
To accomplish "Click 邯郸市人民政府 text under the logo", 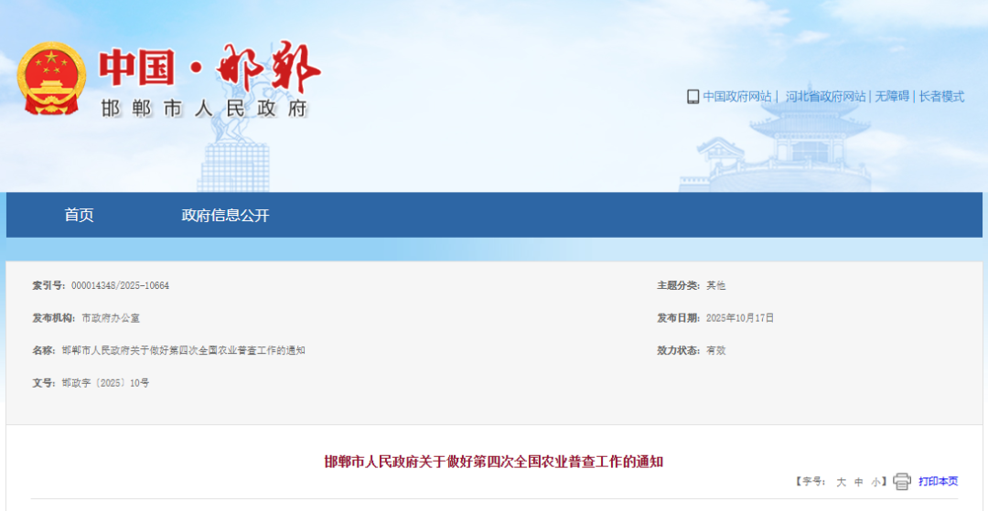I will click(204, 109).
